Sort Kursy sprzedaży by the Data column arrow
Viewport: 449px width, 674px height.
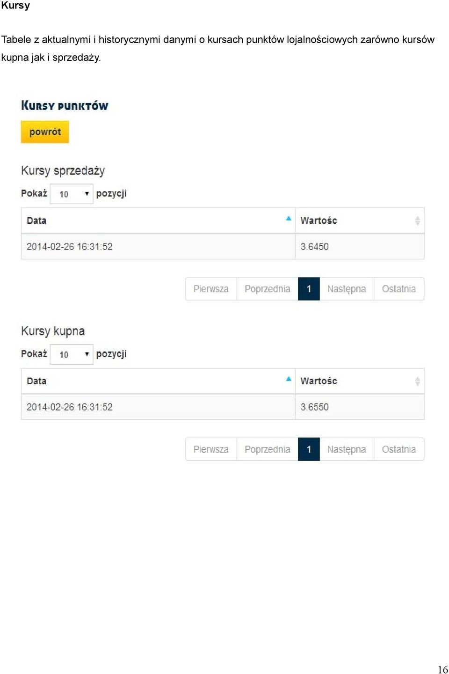(289, 219)
